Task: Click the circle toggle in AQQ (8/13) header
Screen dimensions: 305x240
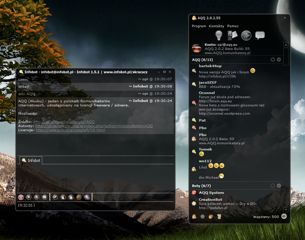Action: coord(273,60)
